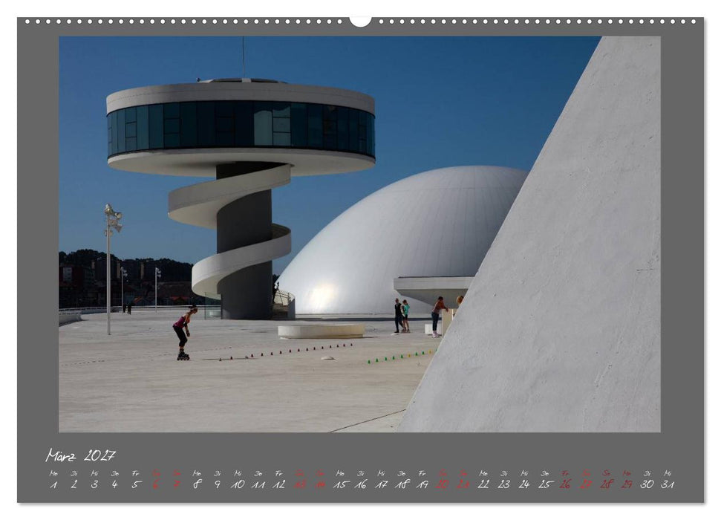This screenshot has height=520, width=721.
Task: Select red Sunday day 28
Action: coord(607,484)
